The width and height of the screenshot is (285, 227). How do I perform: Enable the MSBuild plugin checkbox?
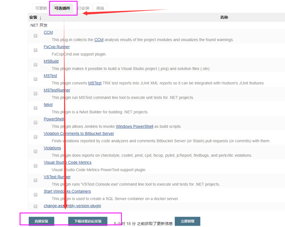[36, 65]
